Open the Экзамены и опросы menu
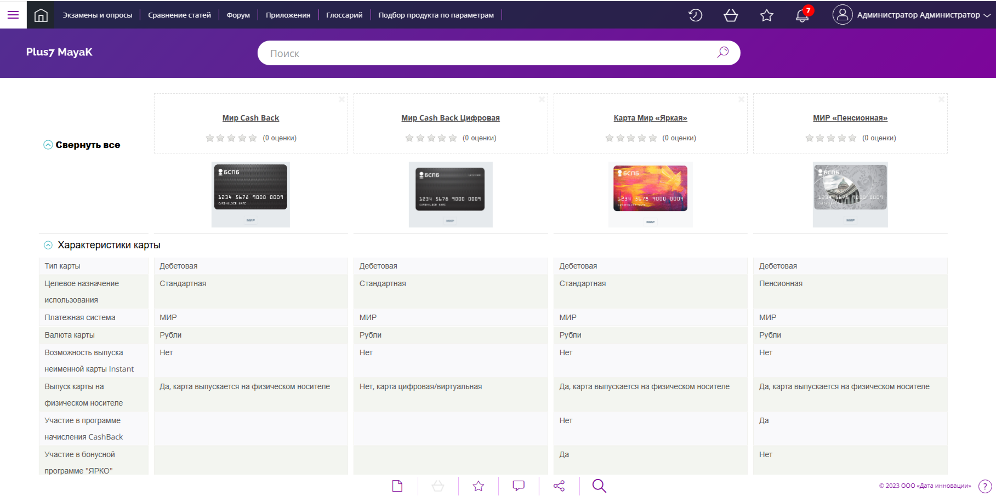This screenshot has width=996, height=496. pos(97,15)
